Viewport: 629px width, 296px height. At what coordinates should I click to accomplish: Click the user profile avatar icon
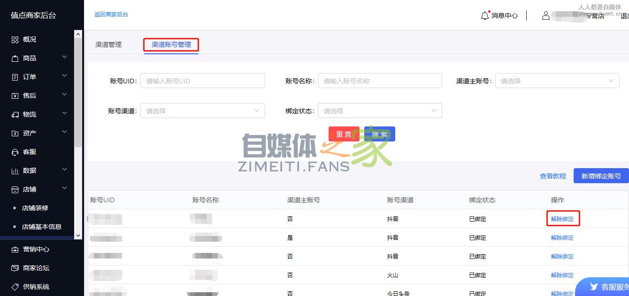click(545, 15)
